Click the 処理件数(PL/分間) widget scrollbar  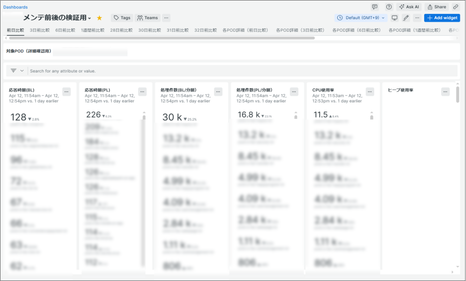tap(296, 117)
